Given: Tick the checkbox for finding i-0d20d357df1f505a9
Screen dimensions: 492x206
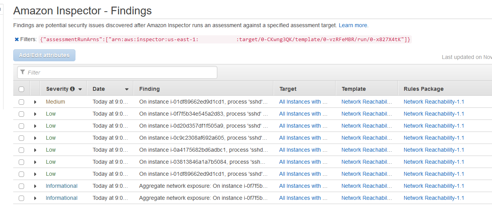Looking at the screenshot, I should [x=21, y=126].
